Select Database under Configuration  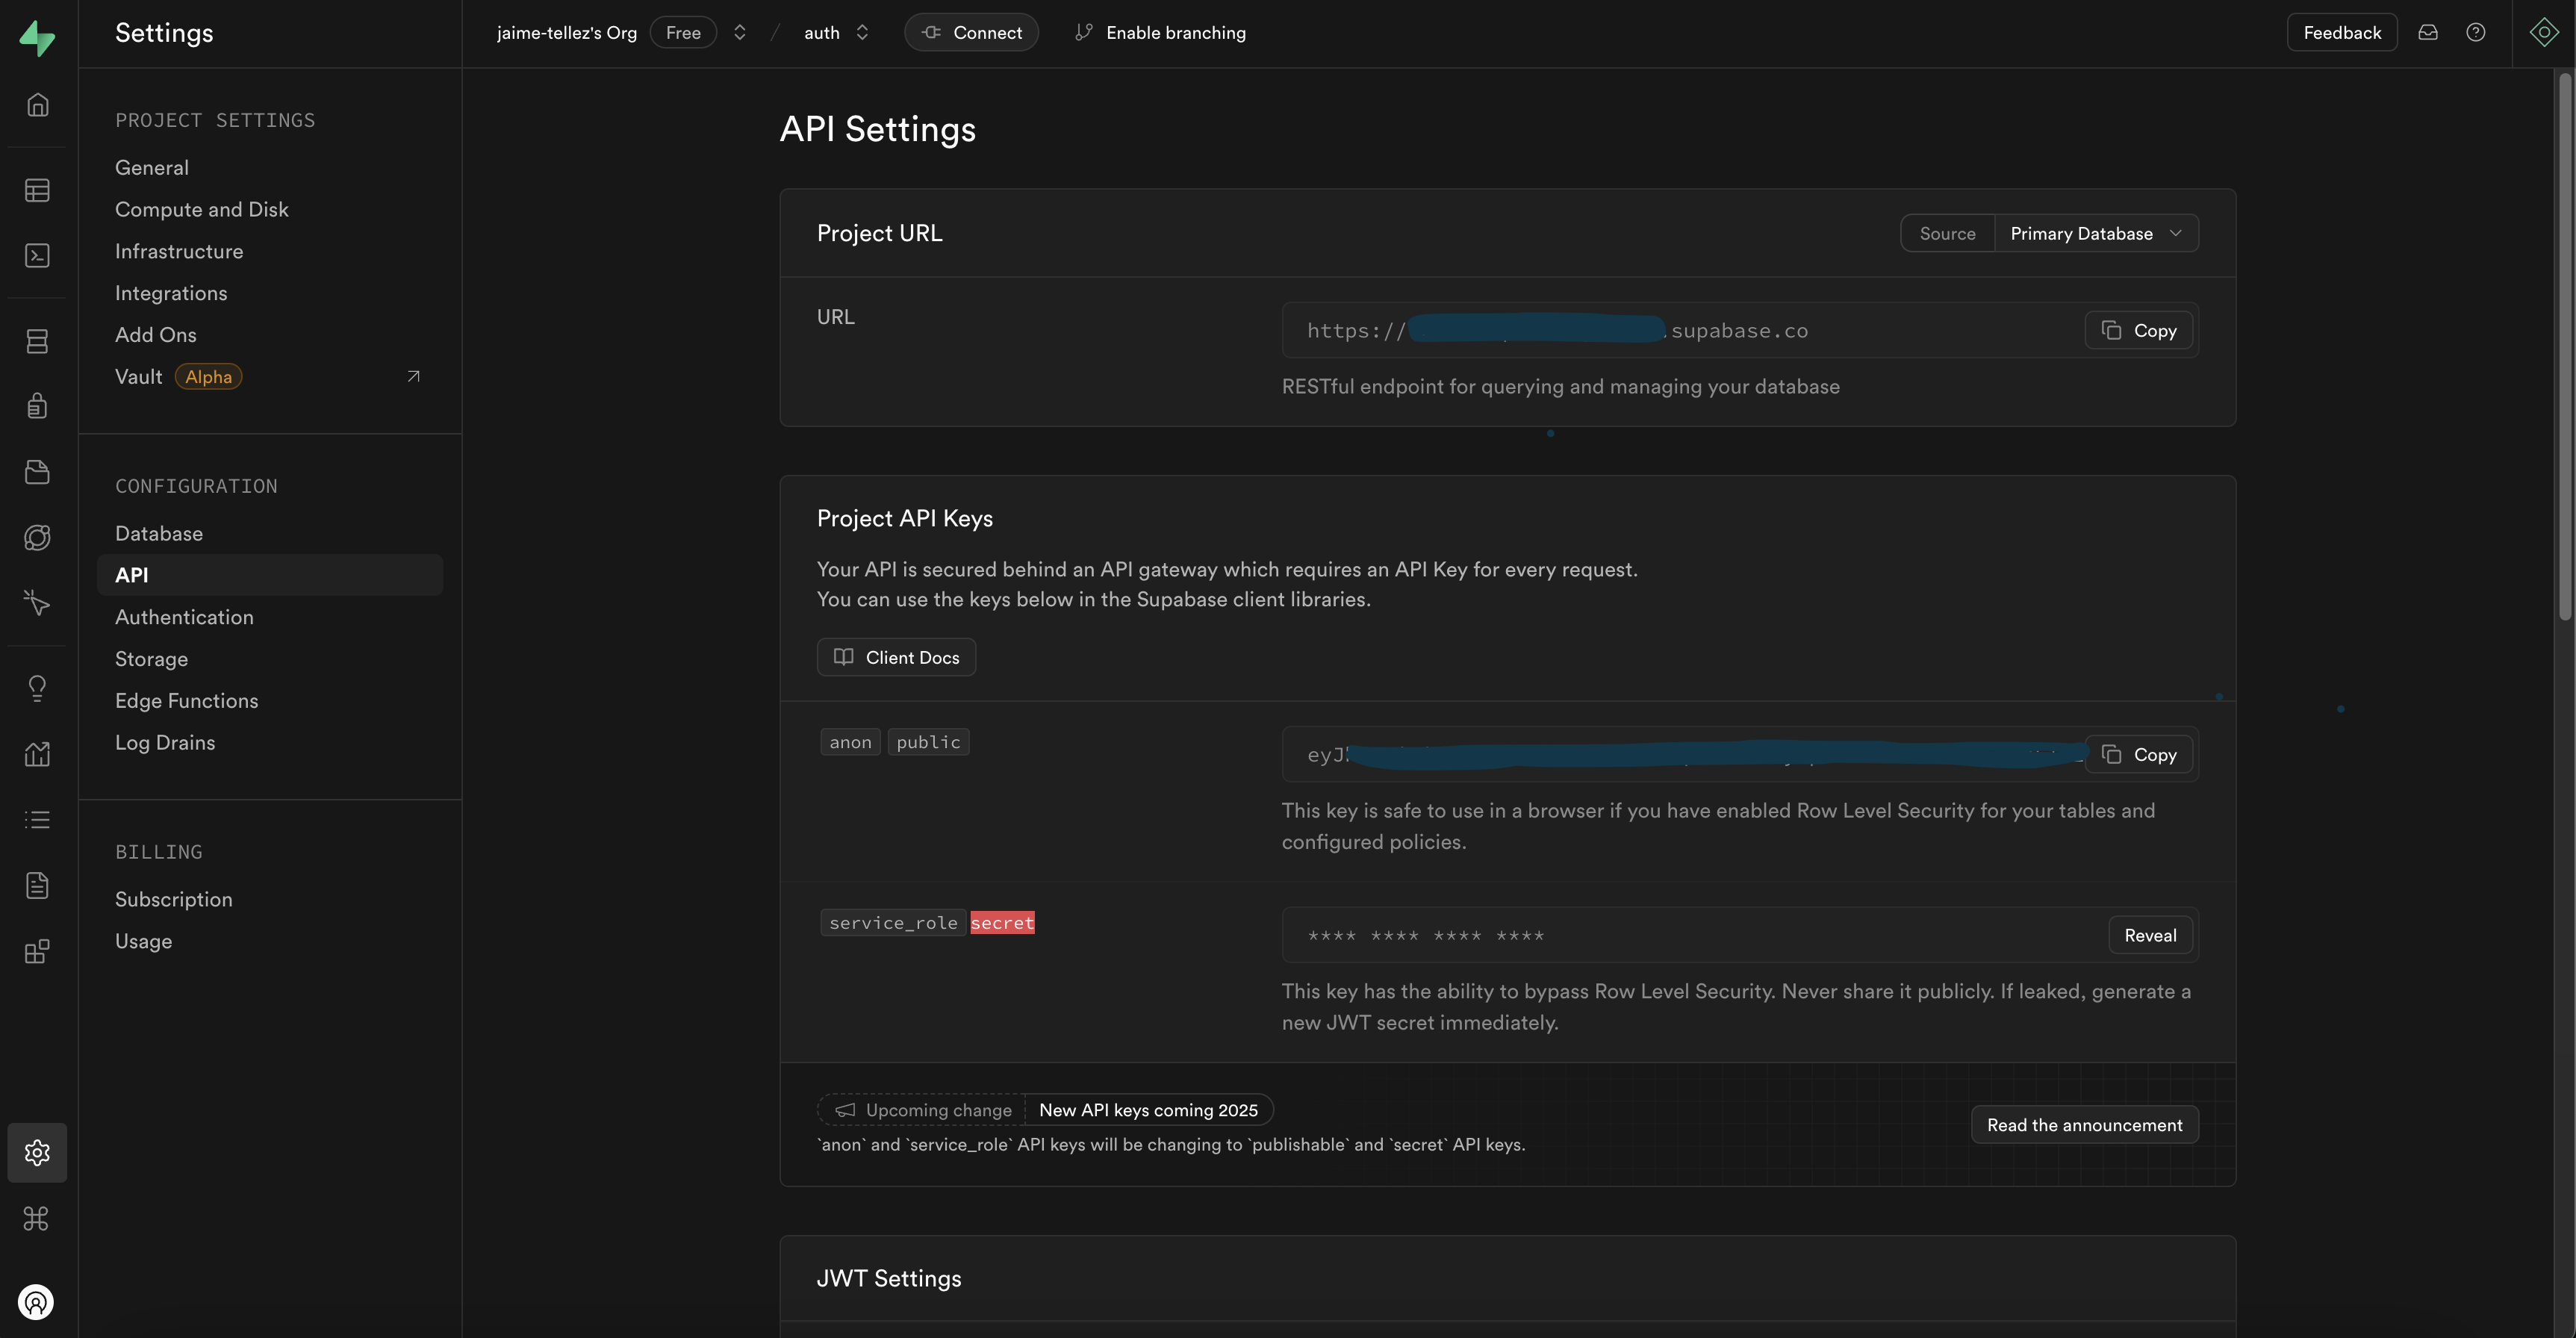click(x=159, y=534)
